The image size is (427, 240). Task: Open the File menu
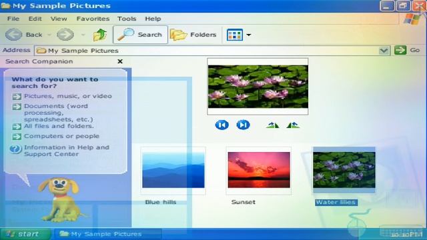tap(13, 19)
